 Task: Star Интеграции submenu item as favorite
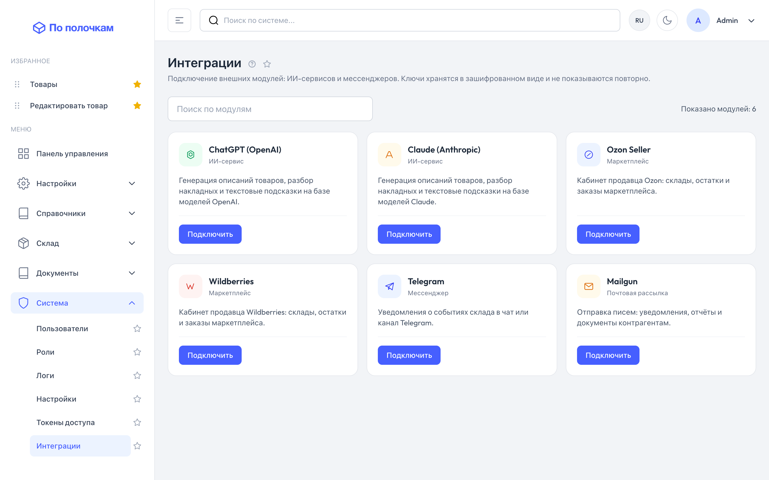[137, 446]
